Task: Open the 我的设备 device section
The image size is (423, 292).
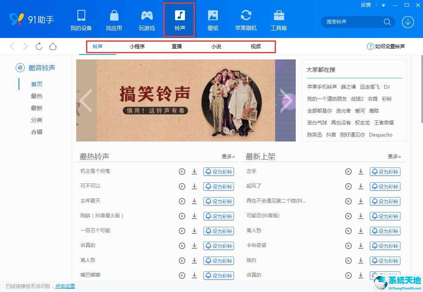Action: [81, 19]
